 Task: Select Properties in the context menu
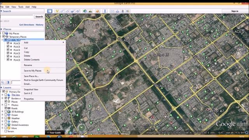pos(43,99)
